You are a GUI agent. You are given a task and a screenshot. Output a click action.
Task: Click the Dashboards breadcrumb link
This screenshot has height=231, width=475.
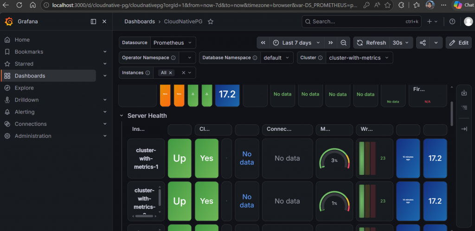tap(140, 21)
